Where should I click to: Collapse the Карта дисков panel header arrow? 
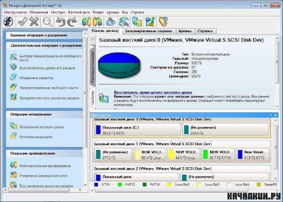click(271, 115)
